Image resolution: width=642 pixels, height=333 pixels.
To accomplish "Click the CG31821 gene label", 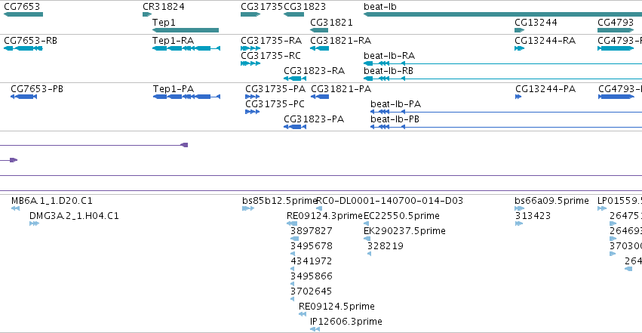I will (331, 23).
